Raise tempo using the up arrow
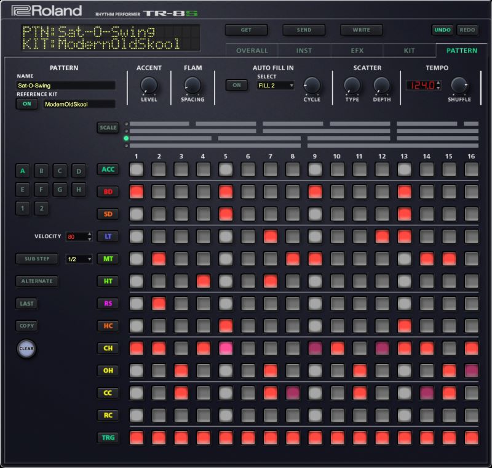This screenshot has width=492, height=468. tap(438, 83)
